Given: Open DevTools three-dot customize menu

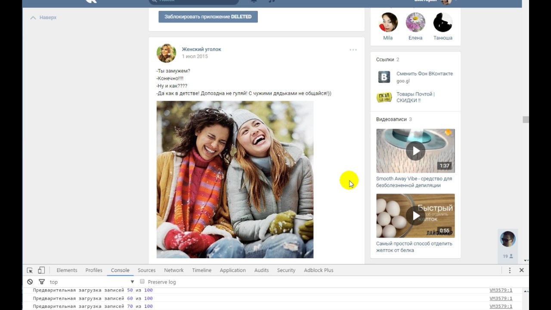Looking at the screenshot, I should pos(510,270).
